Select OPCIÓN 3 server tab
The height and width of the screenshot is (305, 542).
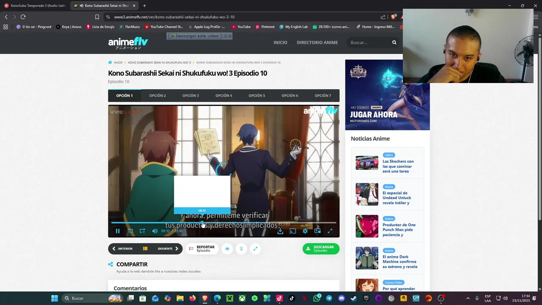coord(191,96)
